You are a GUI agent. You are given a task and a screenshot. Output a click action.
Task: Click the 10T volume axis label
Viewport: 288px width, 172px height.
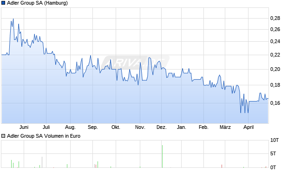[275, 140]
